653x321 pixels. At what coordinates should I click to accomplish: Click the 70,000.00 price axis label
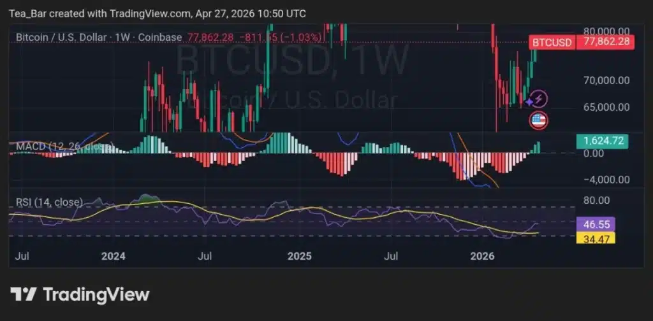tap(606, 80)
